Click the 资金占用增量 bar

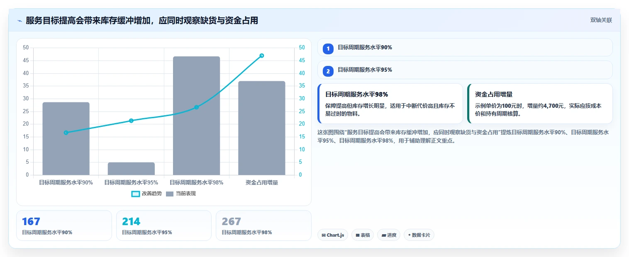[262, 128]
